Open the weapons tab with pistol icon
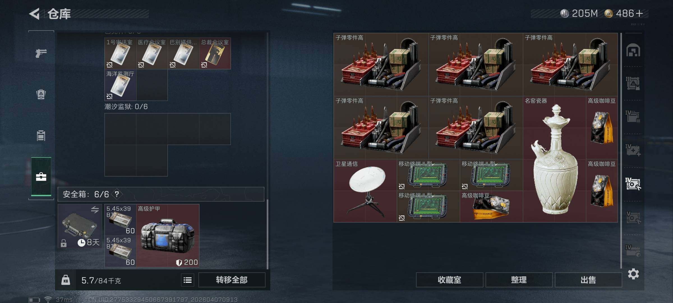 [41, 53]
